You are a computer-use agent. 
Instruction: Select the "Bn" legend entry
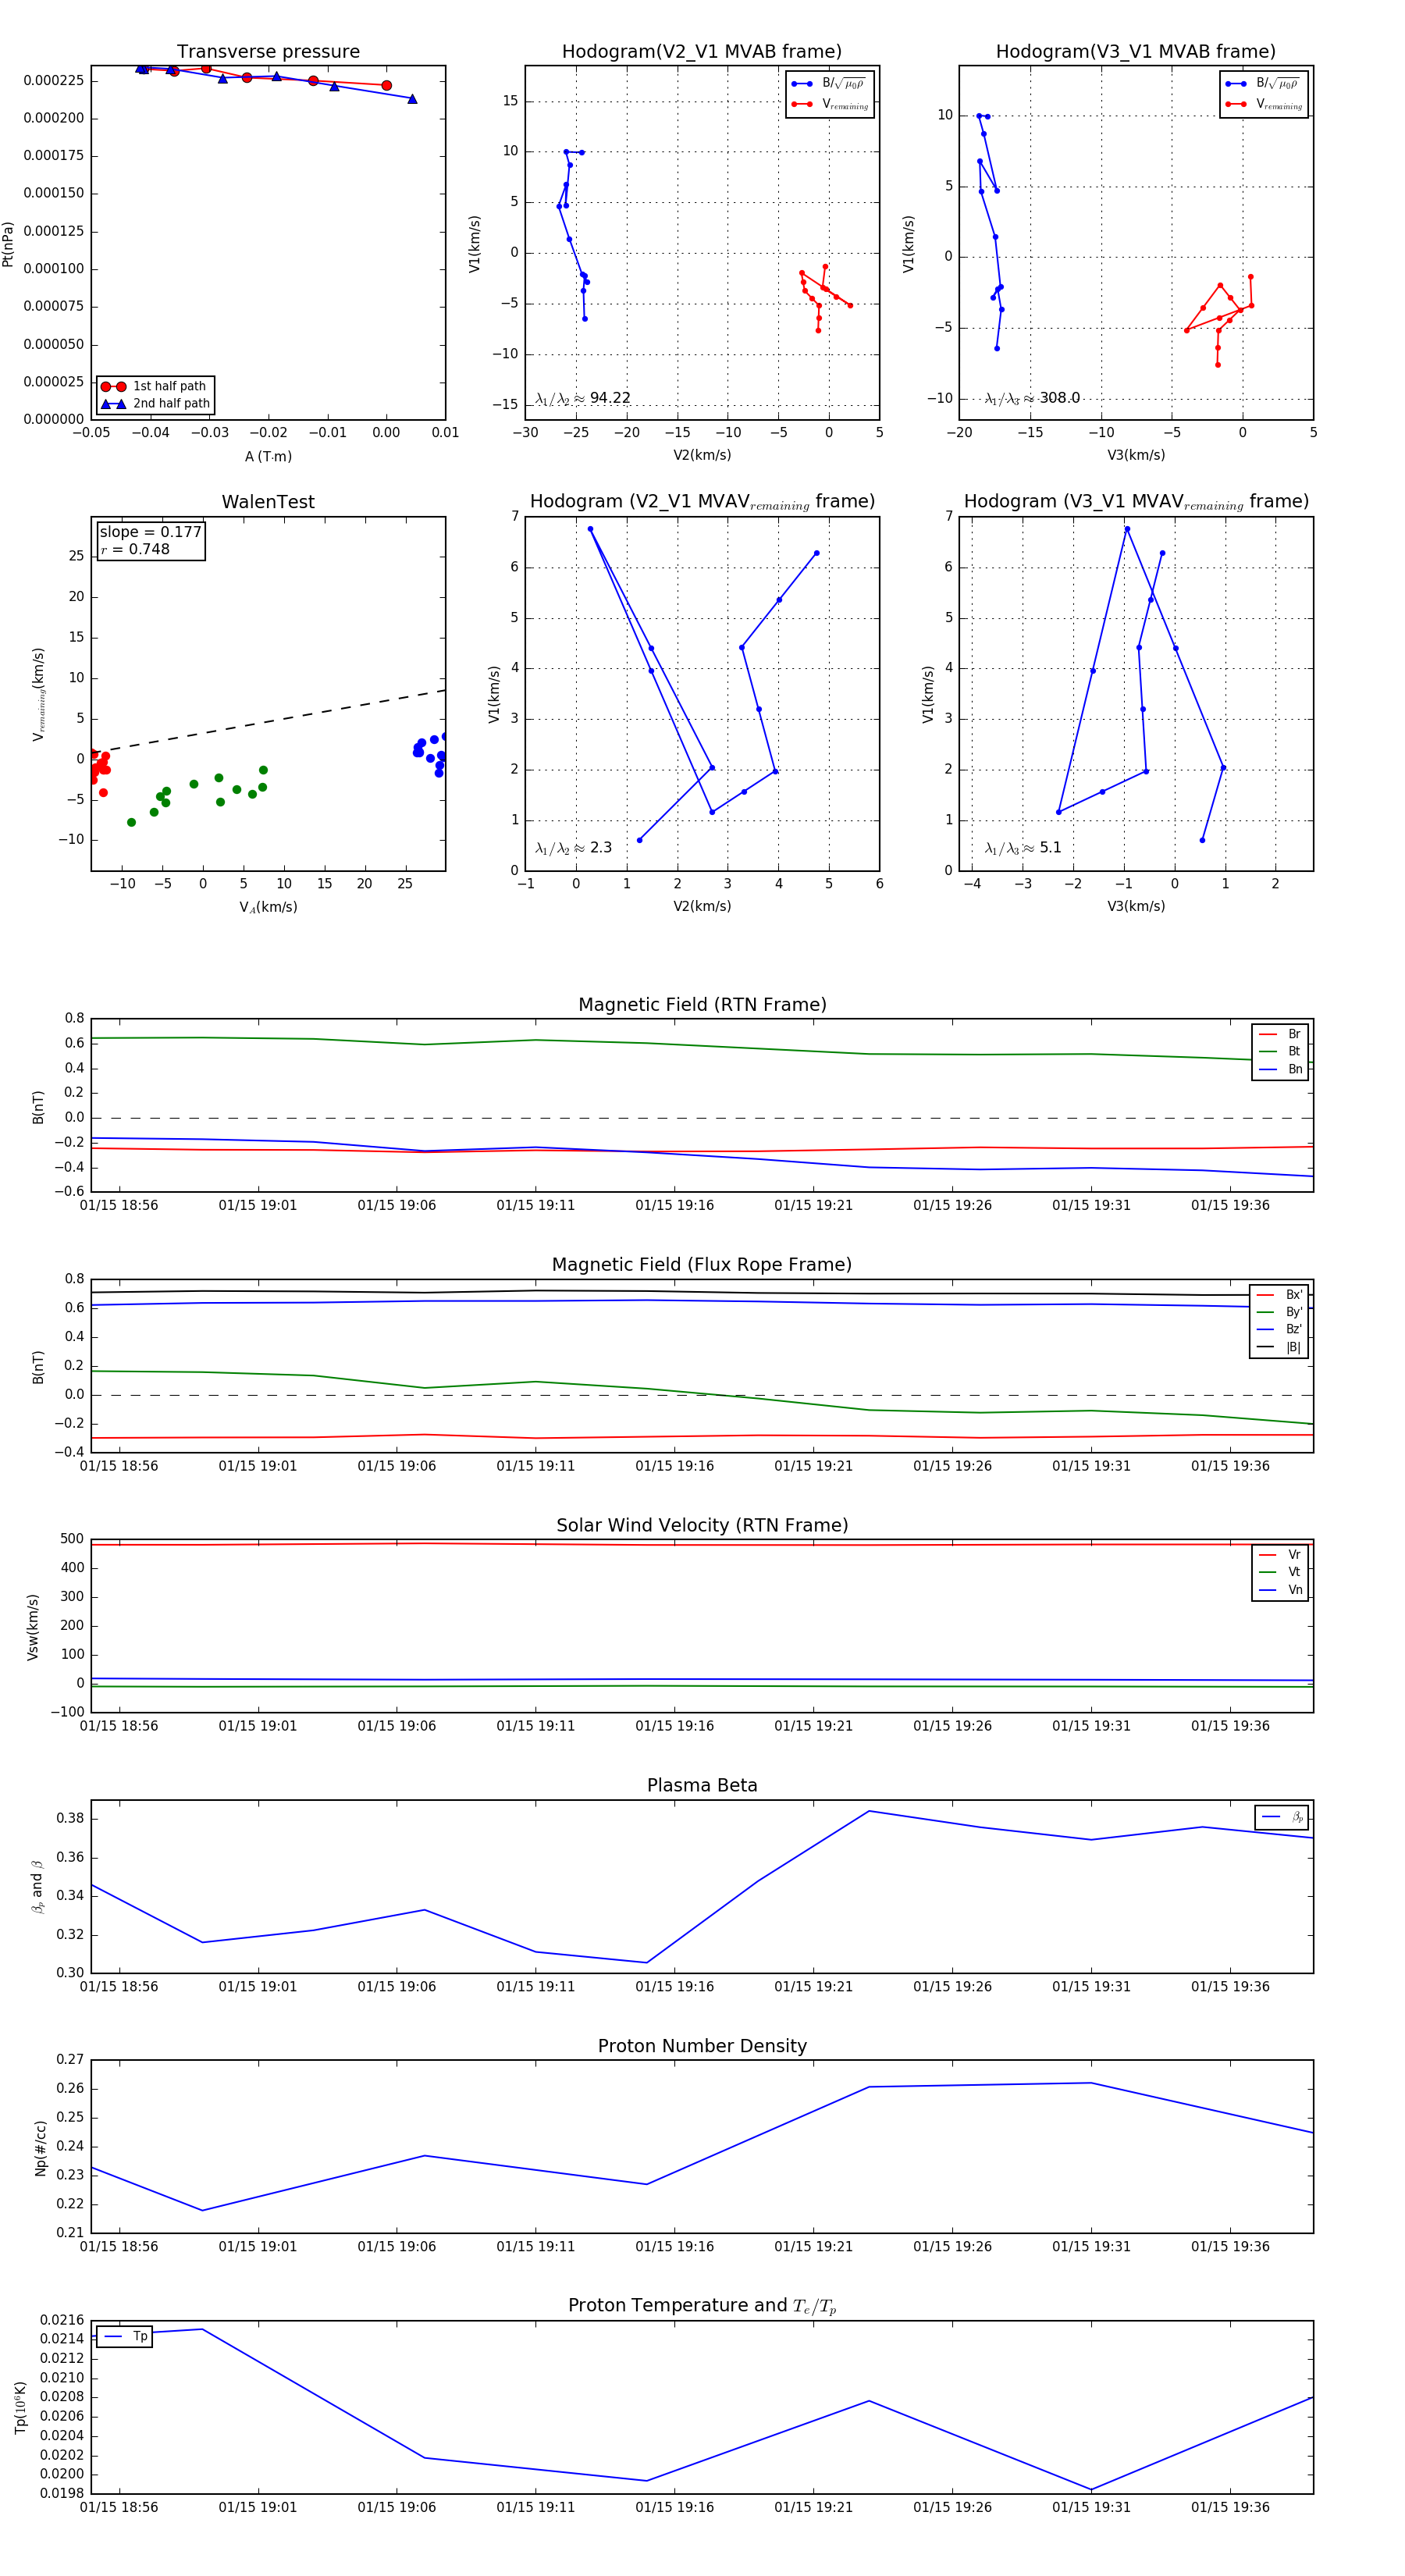pos(1280,1069)
